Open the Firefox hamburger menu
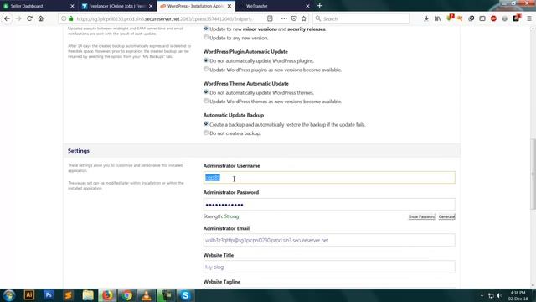The image size is (536, 302). click(528, 18)
